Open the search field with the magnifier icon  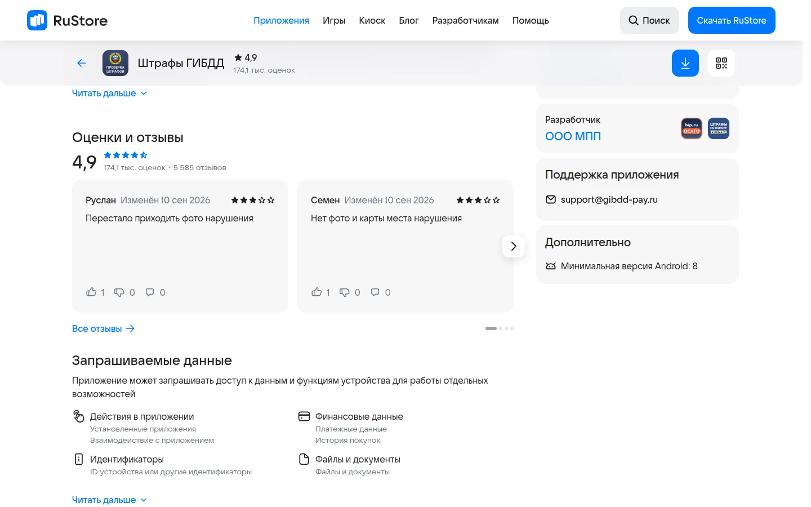(649, 20)
